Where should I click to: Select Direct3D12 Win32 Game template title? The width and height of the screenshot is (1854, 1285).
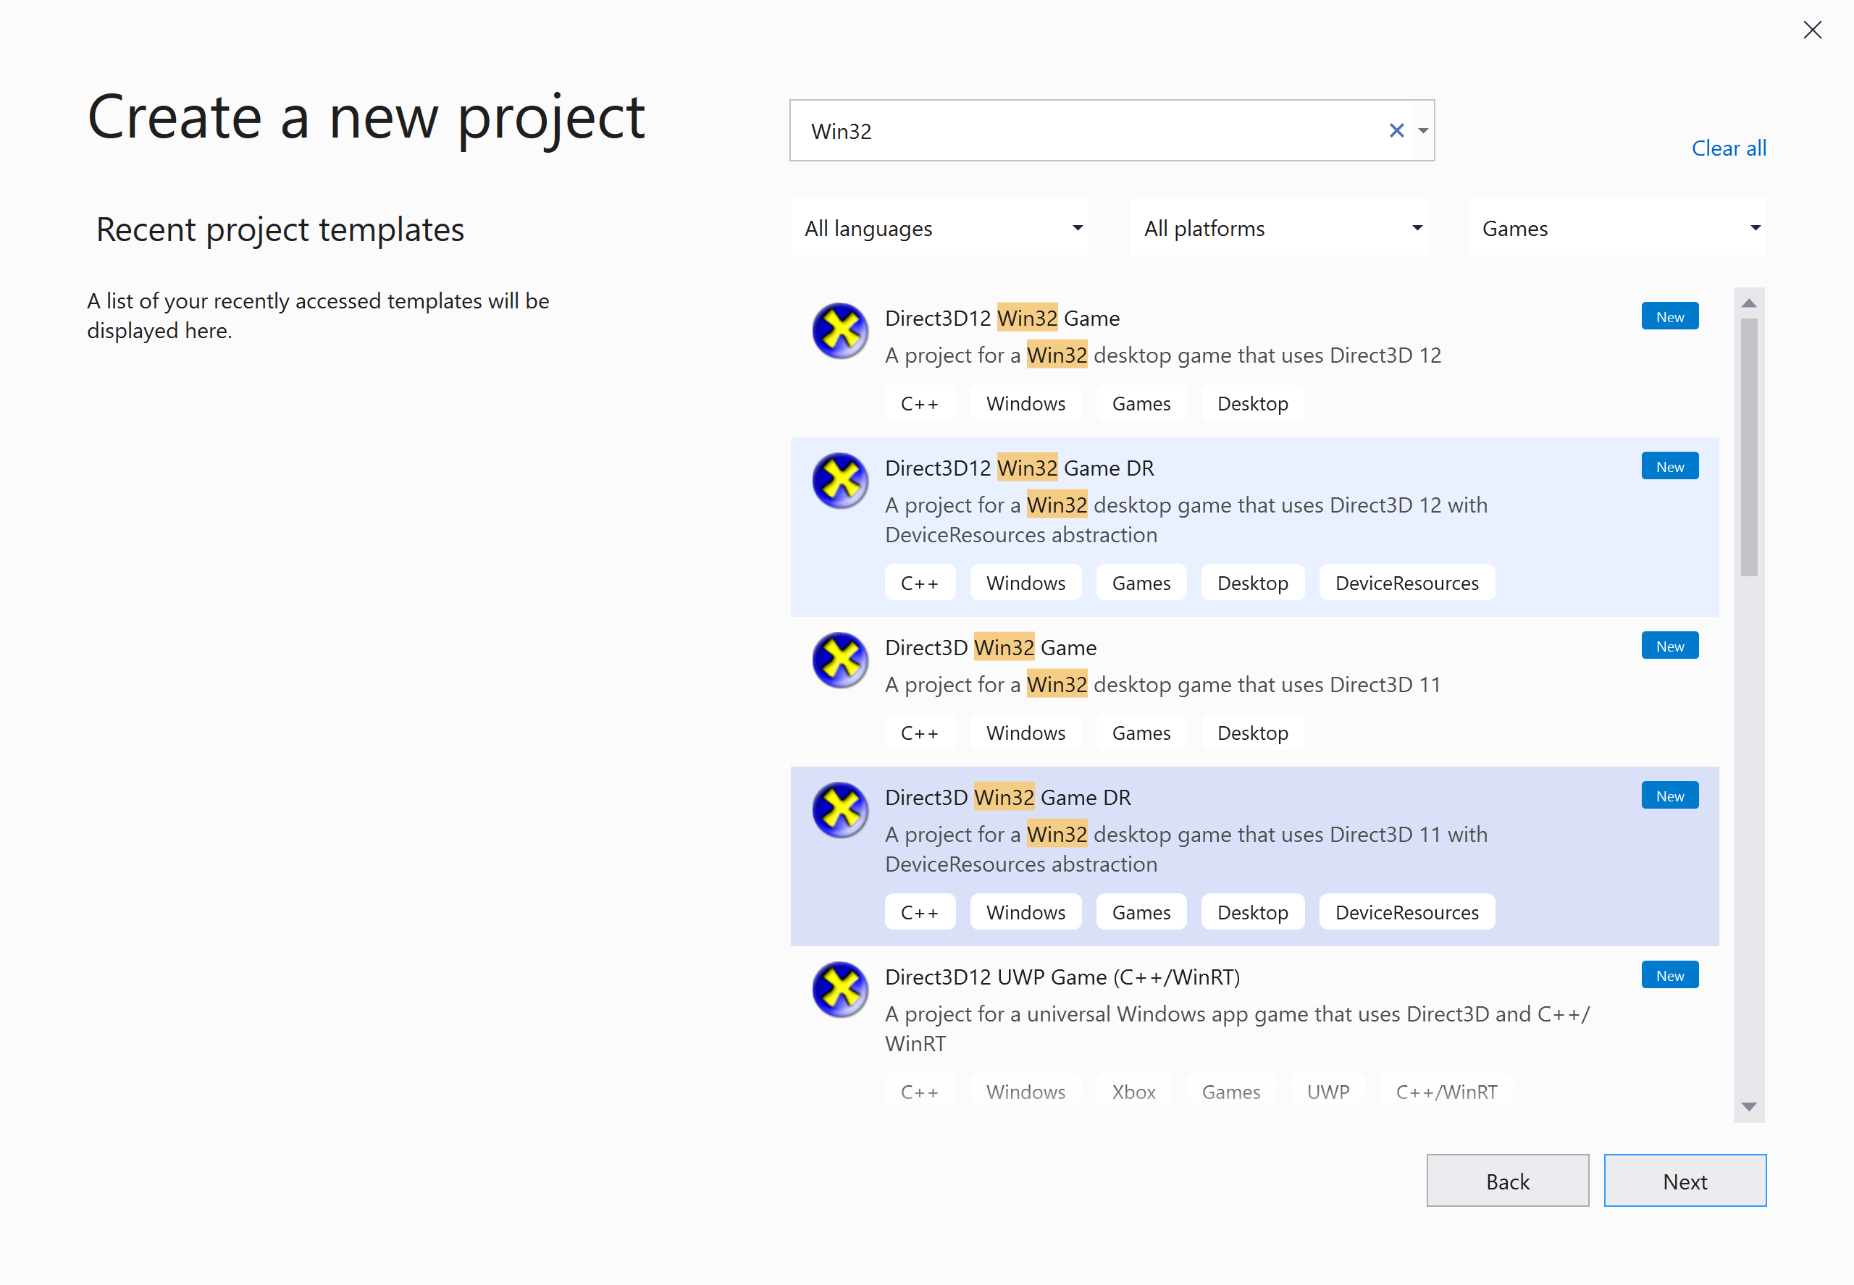(1002, 318)
